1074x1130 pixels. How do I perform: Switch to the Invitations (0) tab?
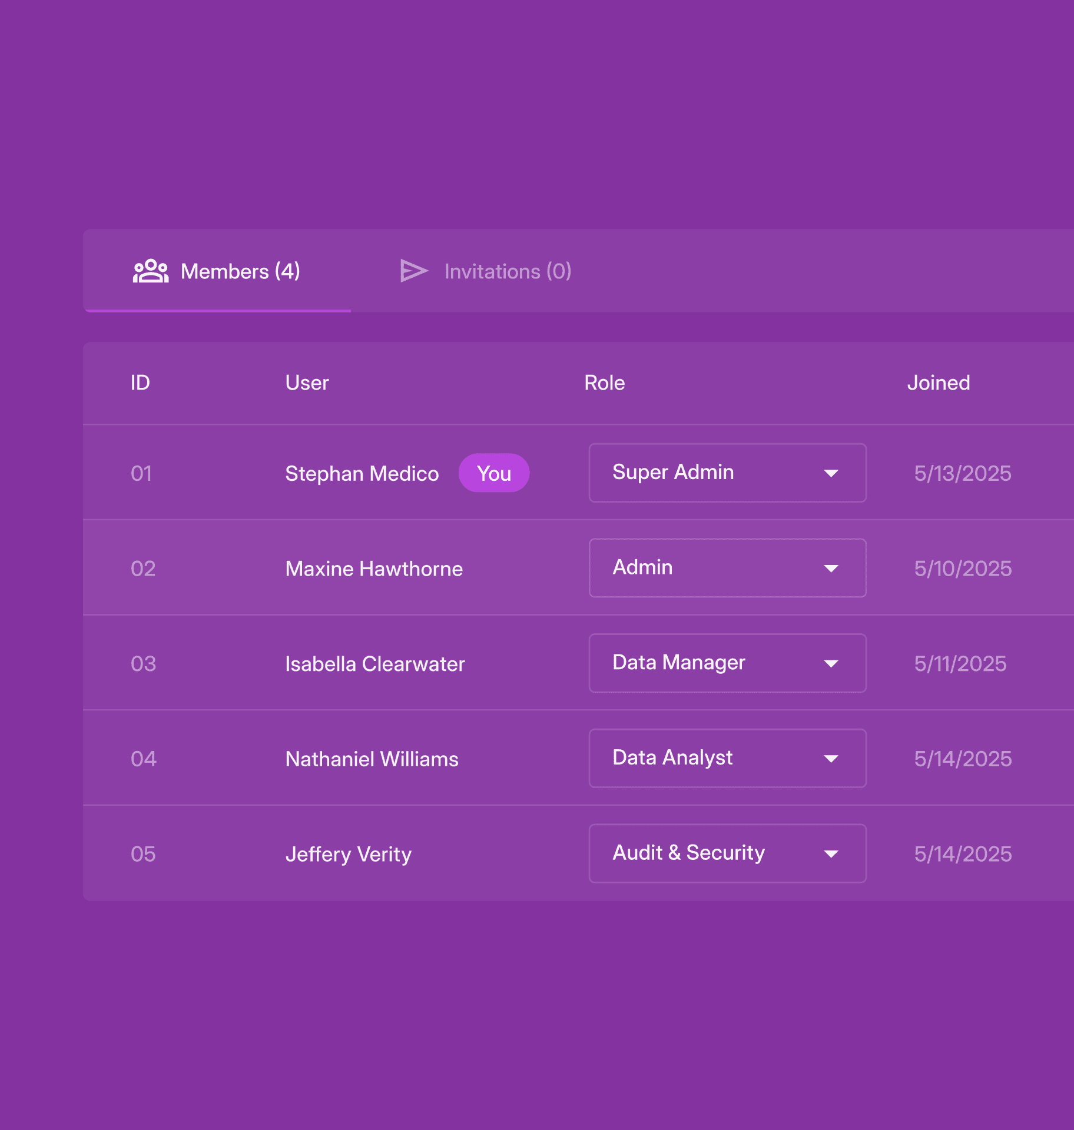(508, 271)
